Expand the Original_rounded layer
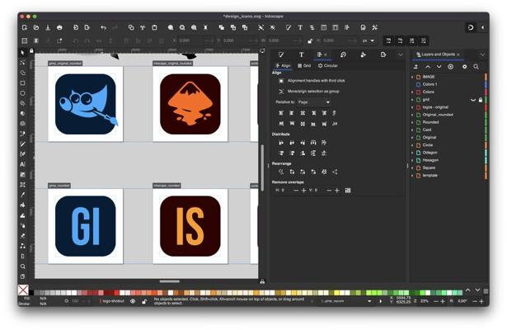The width and height of the screenshot is (507, 330). [412, 115]
